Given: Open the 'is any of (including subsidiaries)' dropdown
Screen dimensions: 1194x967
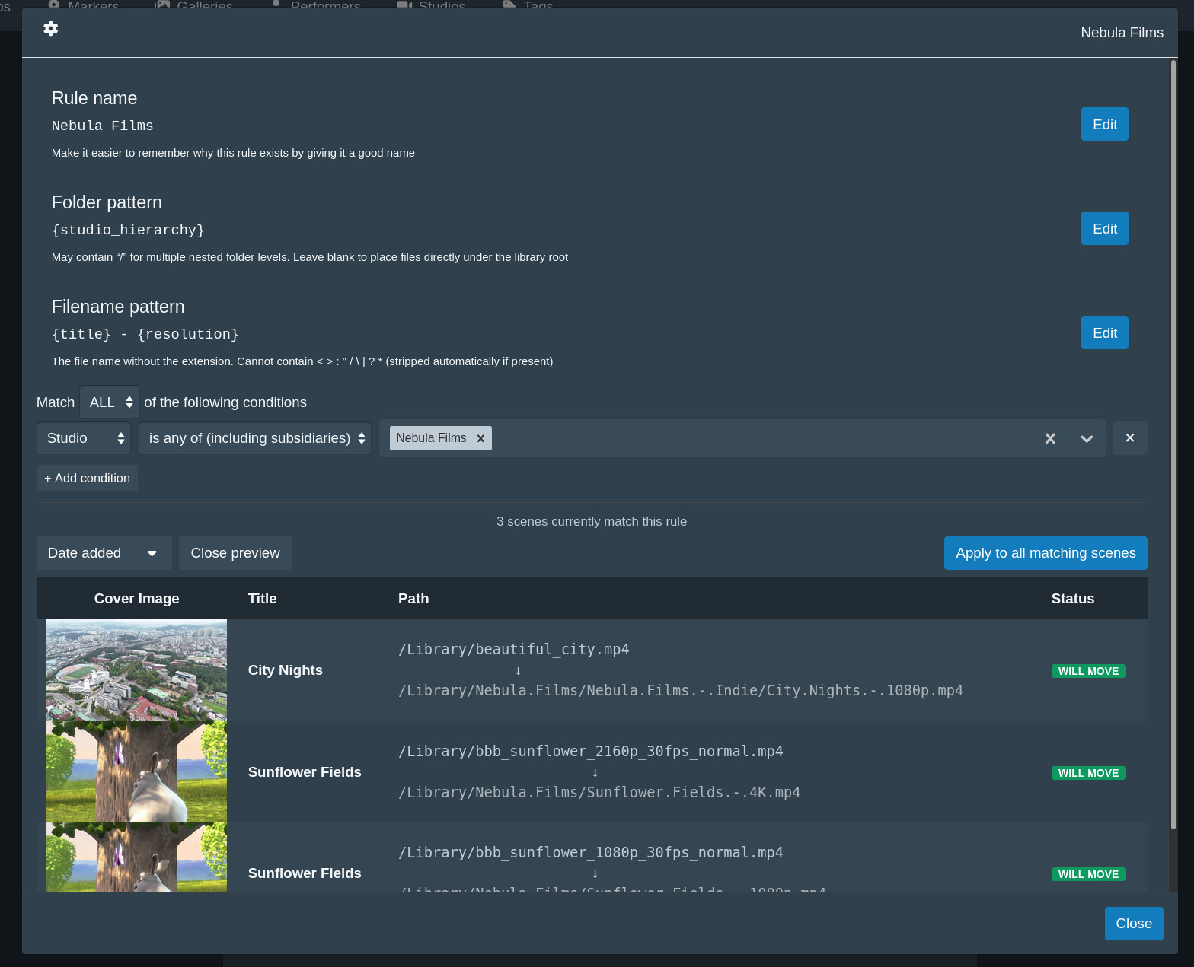Looking at the screenshot, I should (x=255, y=438).
